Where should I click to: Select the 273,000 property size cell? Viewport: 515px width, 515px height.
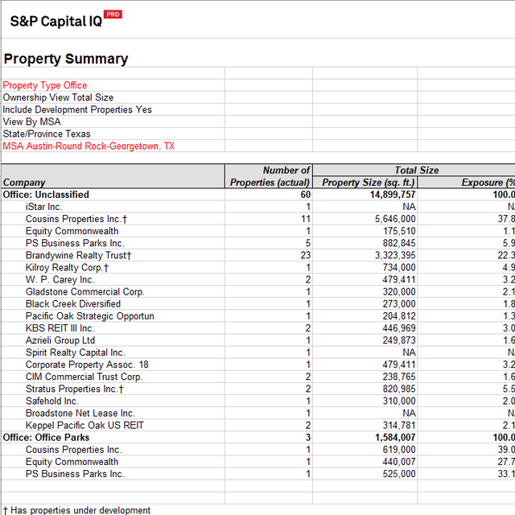pos(365,304)
